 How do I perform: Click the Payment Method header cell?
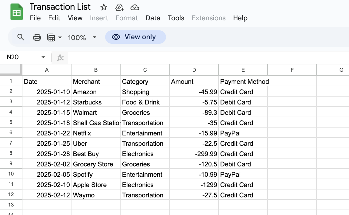(x=243, y=81)
